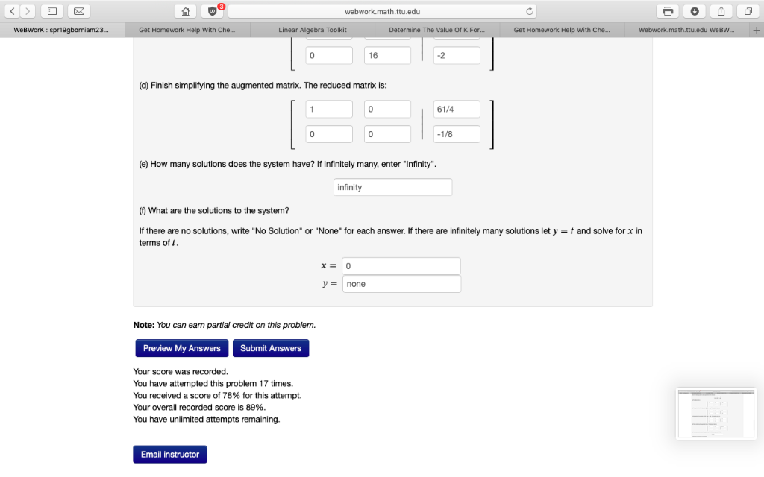Click the Email instructor button

[x=169, y=454]
